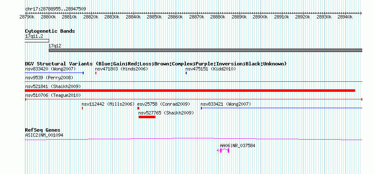The width and height of the screenshot is (374, 174).
Task: Click the ASIC2|NM_001094 gene label
Action: click(x=44, y=135)
